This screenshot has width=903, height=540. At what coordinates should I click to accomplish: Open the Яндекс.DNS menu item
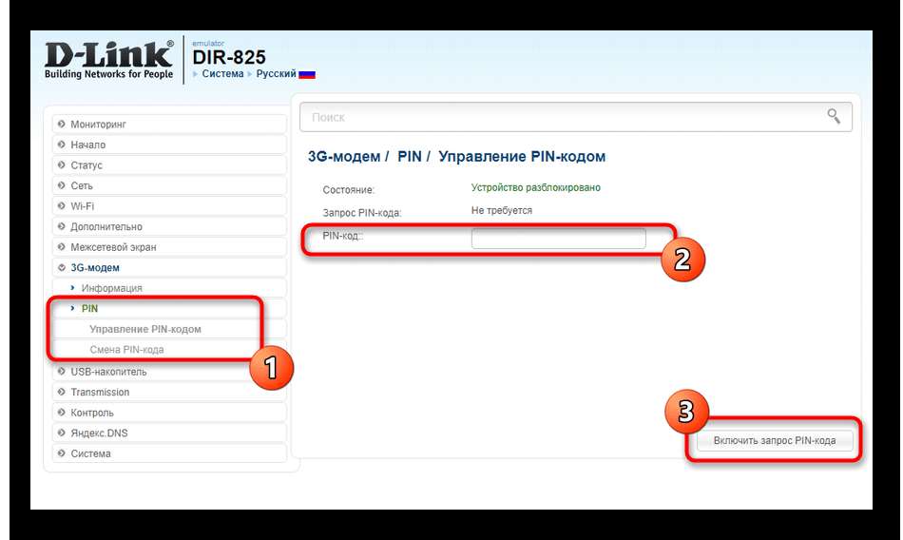click(169, 433)
